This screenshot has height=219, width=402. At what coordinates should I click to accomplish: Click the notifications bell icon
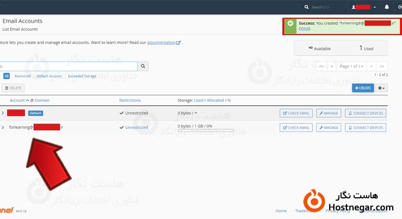[x=387, y=7]
